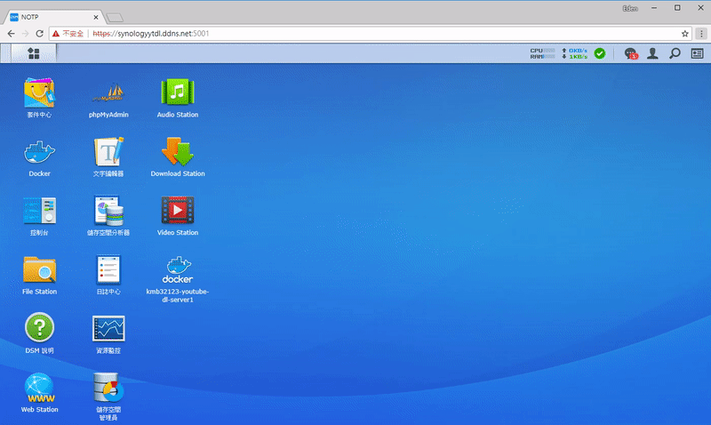Screen dimensions: 711x425
Task: Open the DSM main menu grid button
Action: tap(34, 53)
